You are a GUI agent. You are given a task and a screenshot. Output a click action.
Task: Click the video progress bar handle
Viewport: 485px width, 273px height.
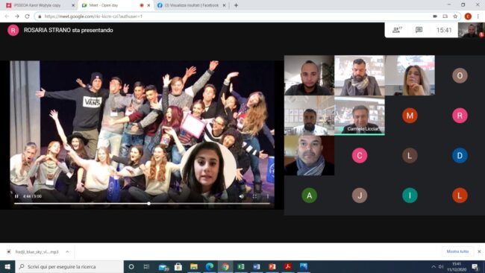(148, 204)
